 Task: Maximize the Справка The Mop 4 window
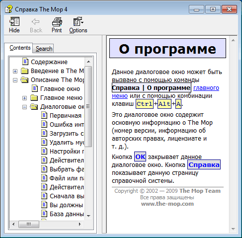pyautogui.click(x=213, y=9)
